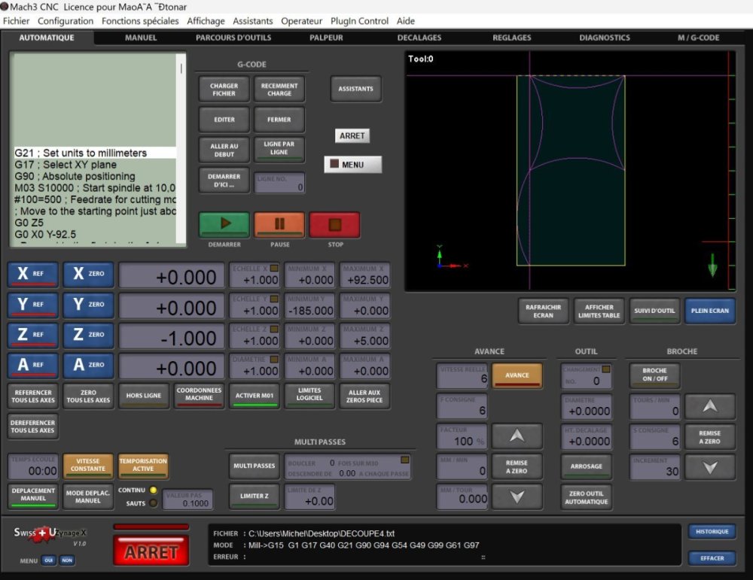Select the SAUTS step jog mode
The width and height of the screenshot is (753, 580).
(154, 503)
